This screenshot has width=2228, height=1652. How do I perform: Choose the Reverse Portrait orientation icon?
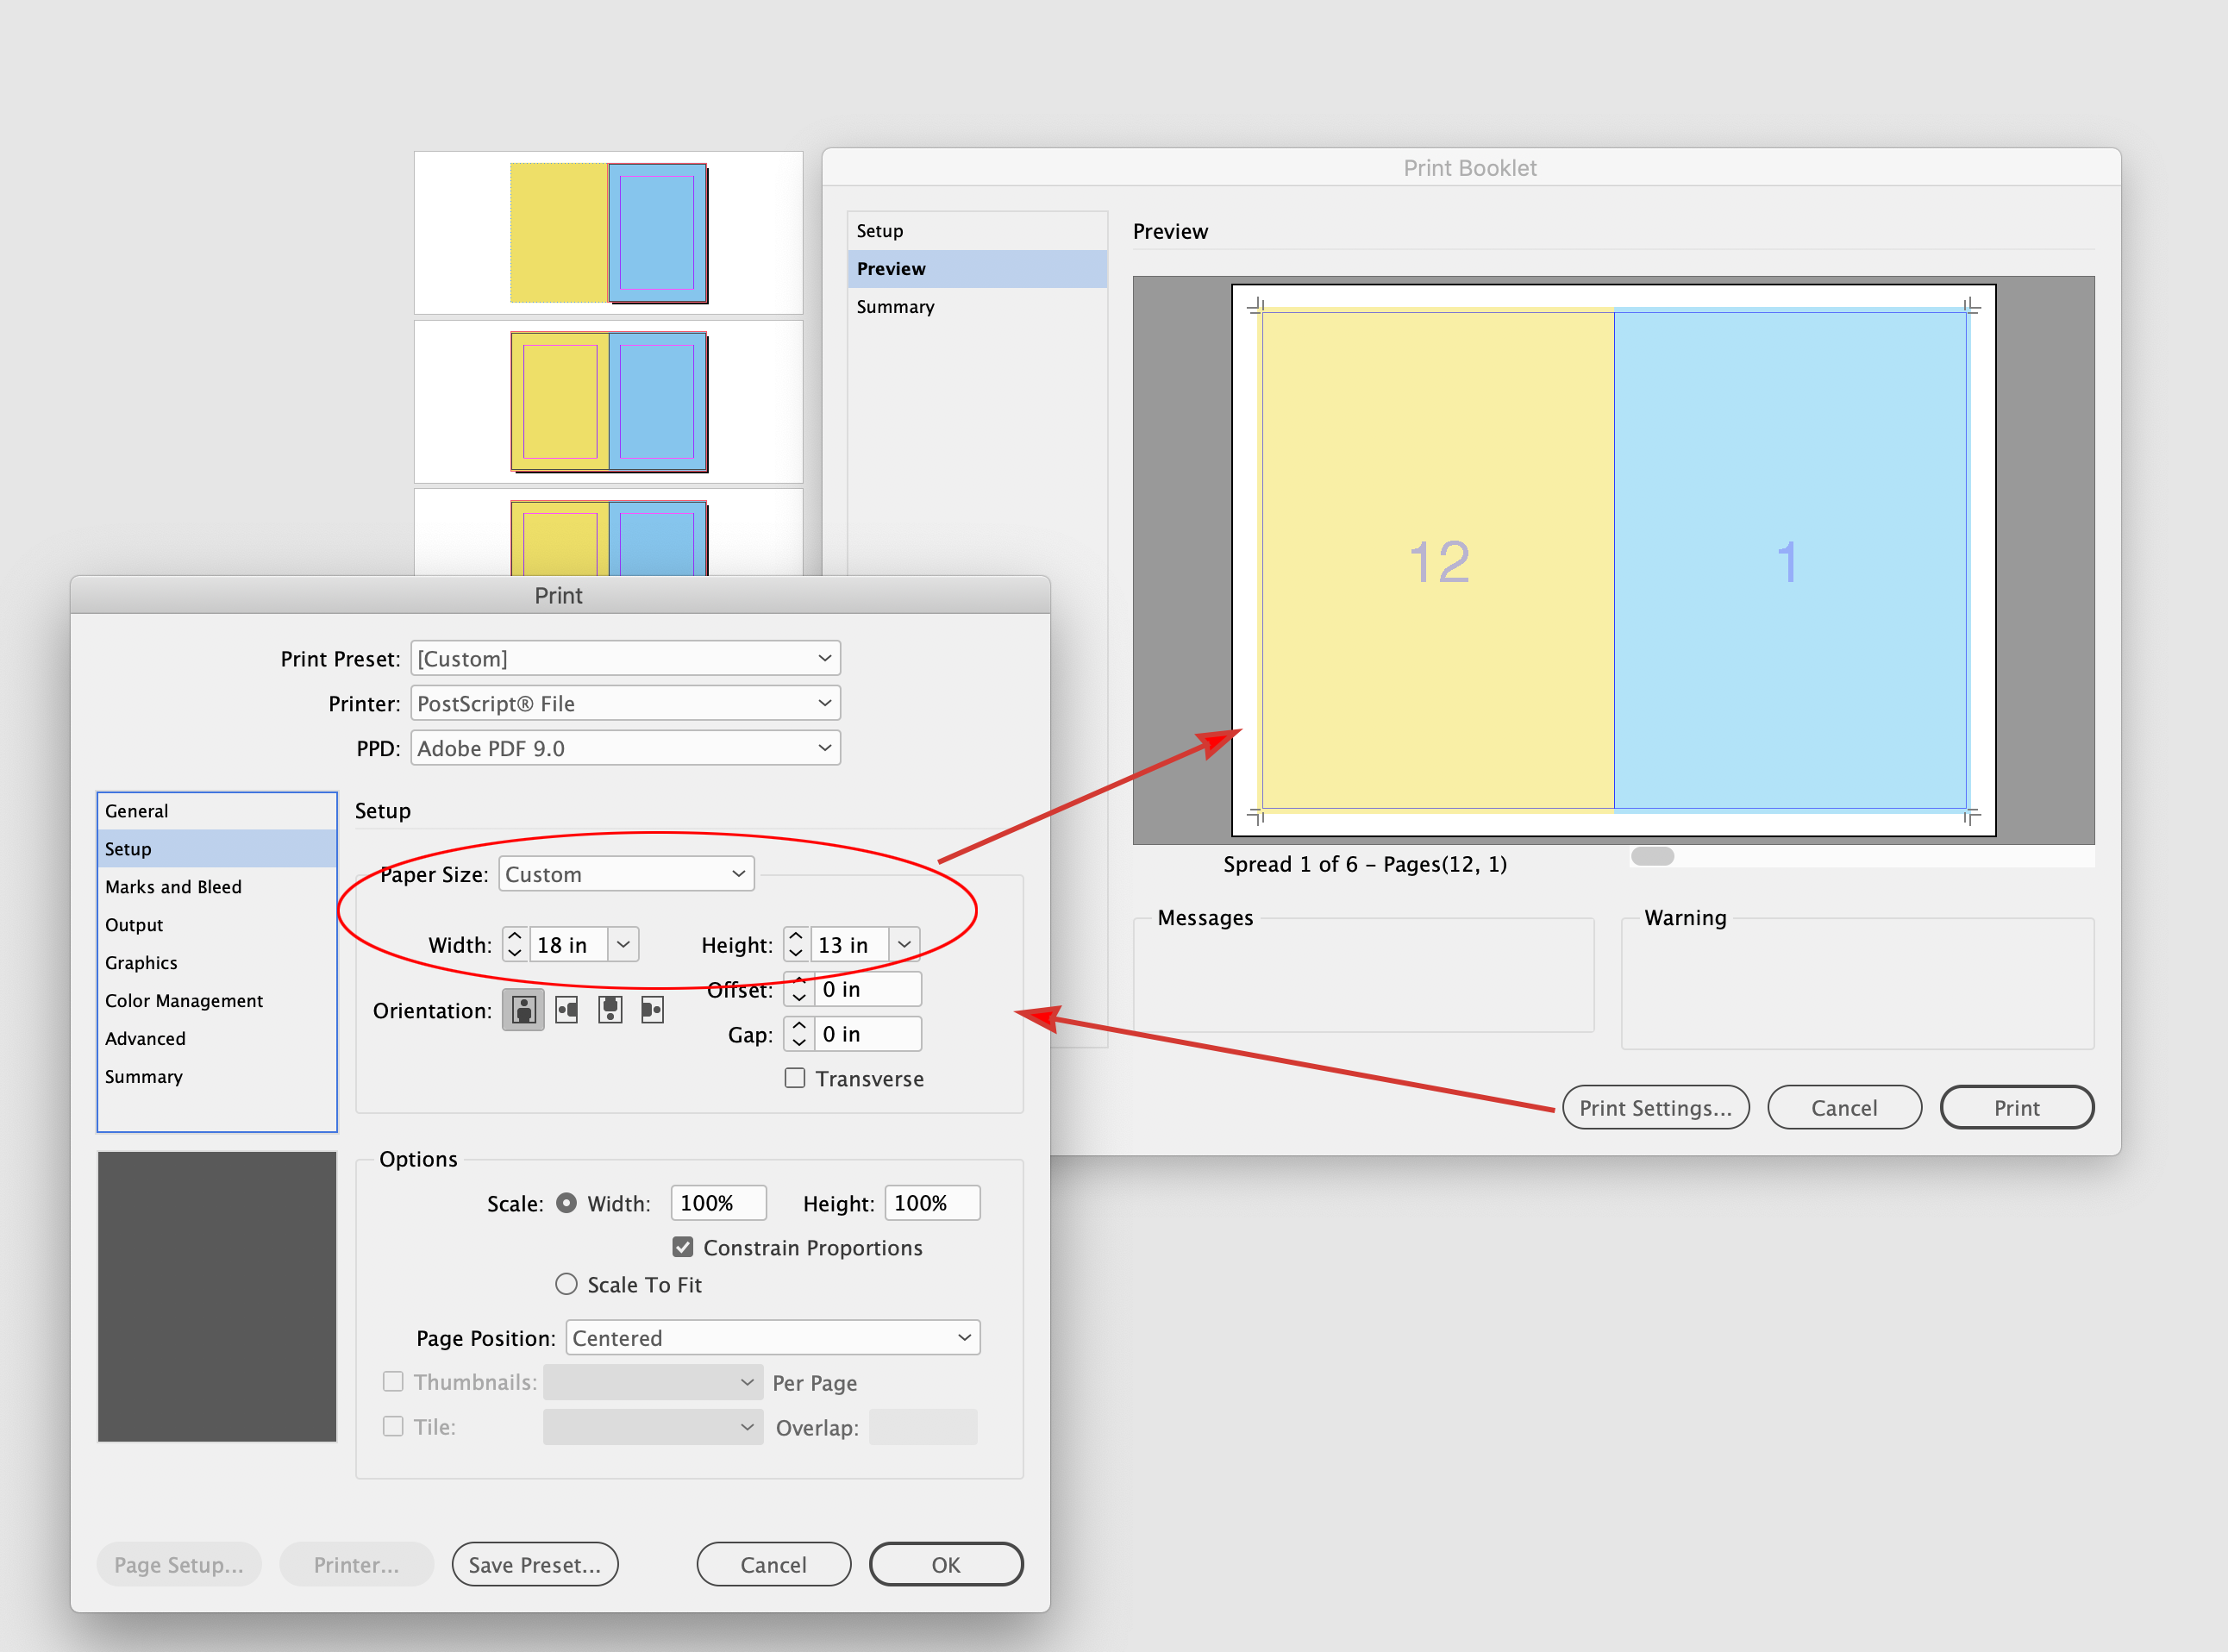pos(609,1010)
